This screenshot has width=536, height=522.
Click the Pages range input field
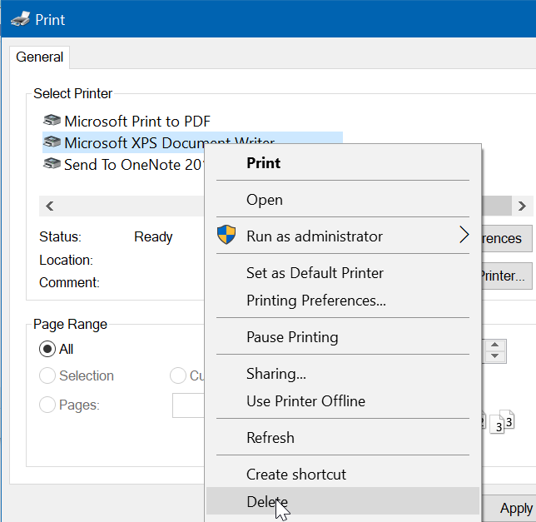coord(189,405)
